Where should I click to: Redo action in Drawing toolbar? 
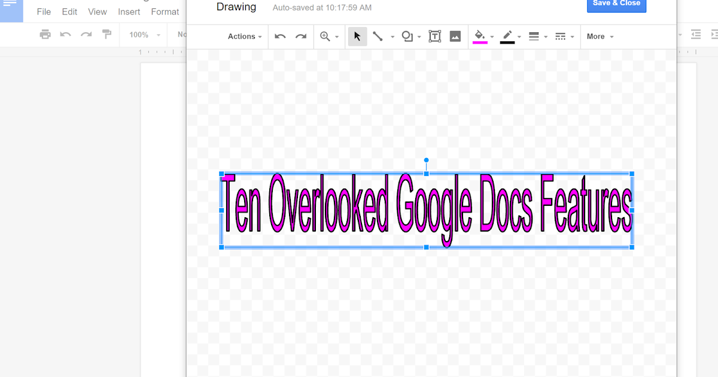coord(301,37)
